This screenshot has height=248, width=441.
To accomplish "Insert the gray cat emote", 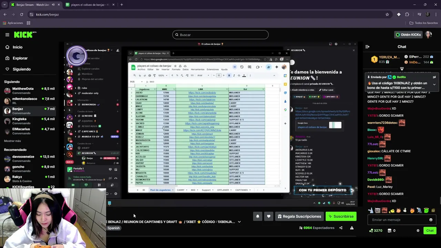I will pos(378,210).
